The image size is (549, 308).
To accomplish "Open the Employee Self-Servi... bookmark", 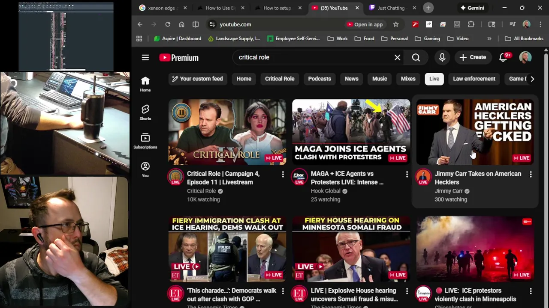I will (293, 38).
